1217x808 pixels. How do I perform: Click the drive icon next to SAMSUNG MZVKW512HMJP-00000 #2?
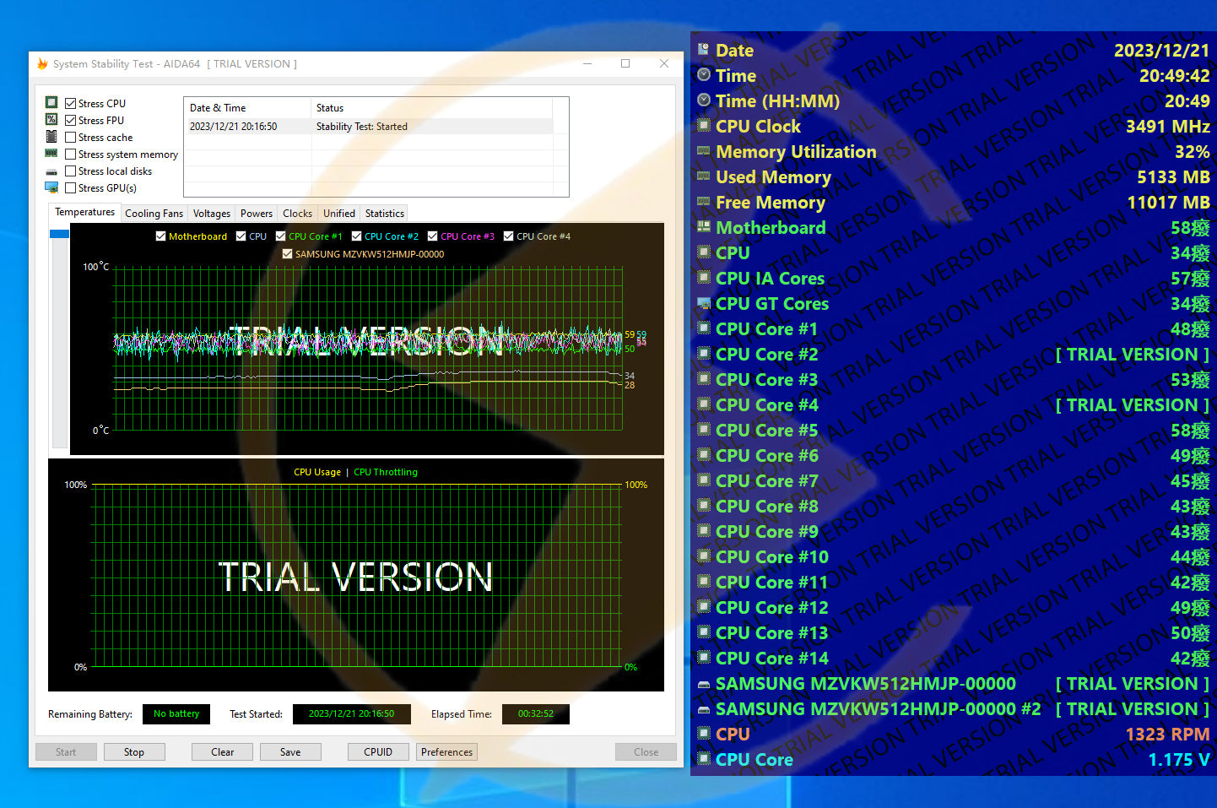[x=704, y=709]
